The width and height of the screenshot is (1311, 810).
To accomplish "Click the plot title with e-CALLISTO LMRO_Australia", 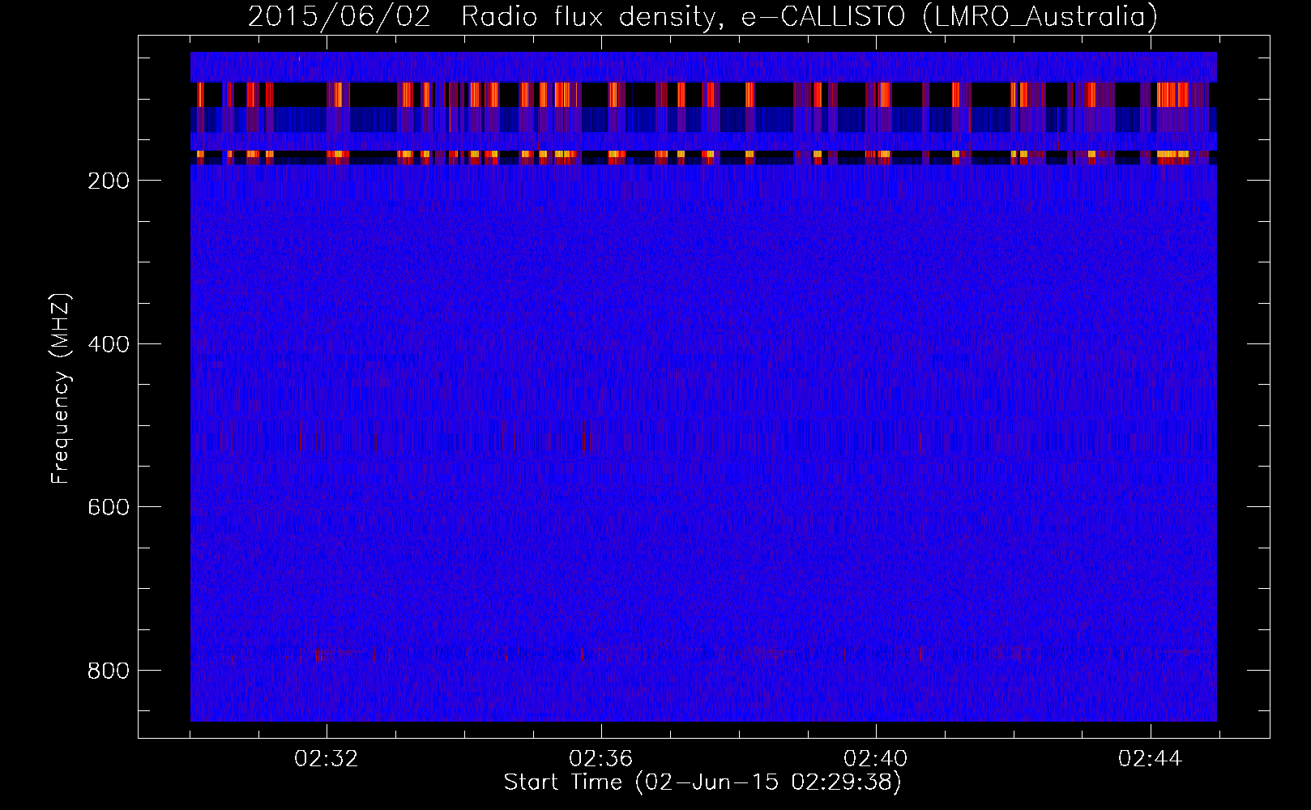I will (702, 16).
